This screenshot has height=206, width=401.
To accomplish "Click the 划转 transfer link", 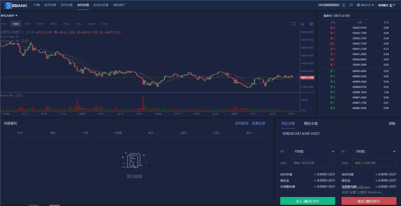I will (x=392, y=124).
